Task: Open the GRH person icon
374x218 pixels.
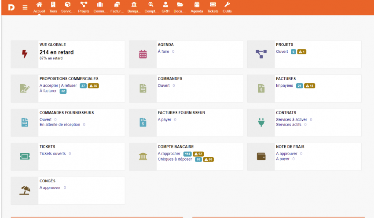Action: 165,5
